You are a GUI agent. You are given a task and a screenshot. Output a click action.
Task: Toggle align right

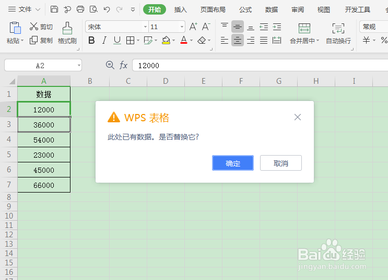[x=251, y=40]
